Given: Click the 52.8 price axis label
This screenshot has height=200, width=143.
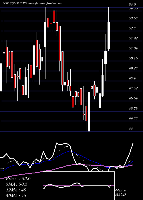Looking at the screenshot, I should (132, 28).
